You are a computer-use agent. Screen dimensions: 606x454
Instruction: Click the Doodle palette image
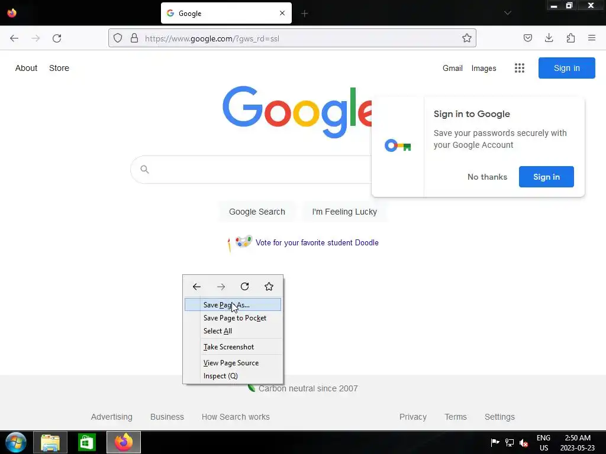tap(243, 242)
